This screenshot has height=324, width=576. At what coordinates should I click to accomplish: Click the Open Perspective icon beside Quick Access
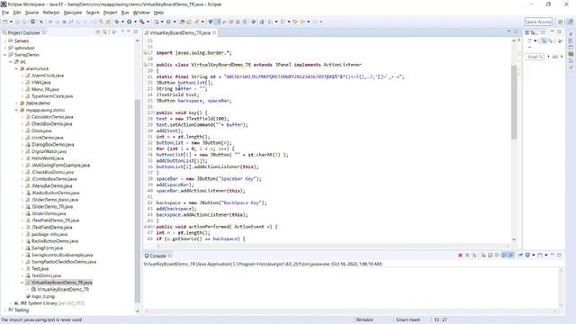(560, 22)
